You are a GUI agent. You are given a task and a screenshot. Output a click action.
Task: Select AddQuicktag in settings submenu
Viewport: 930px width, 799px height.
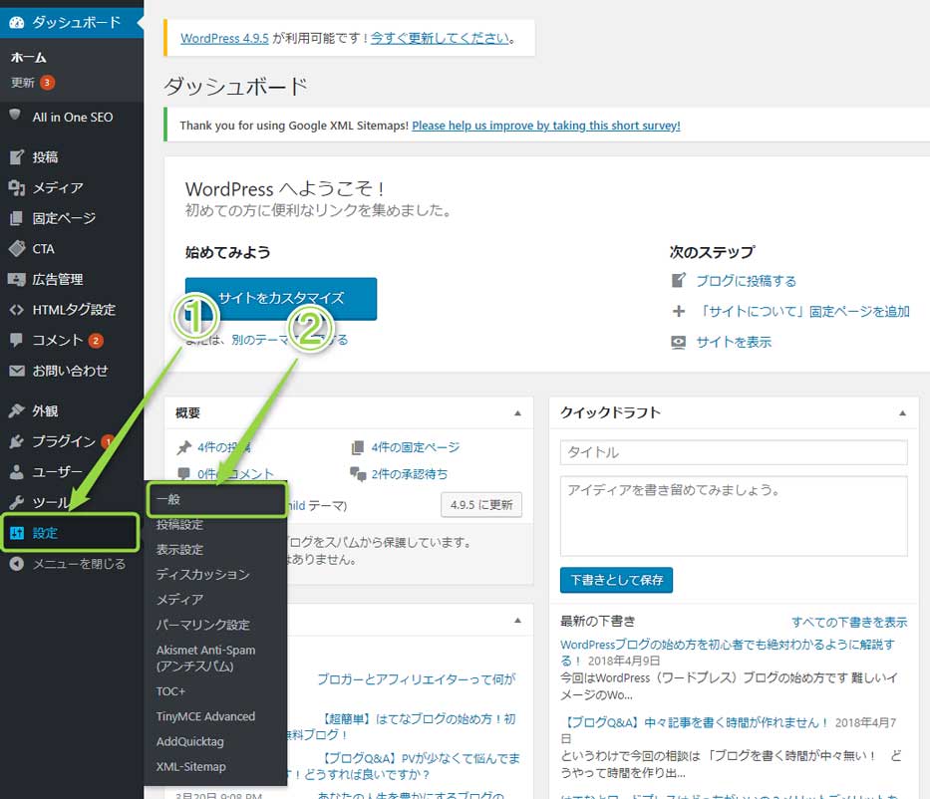(x=189, y=741)
